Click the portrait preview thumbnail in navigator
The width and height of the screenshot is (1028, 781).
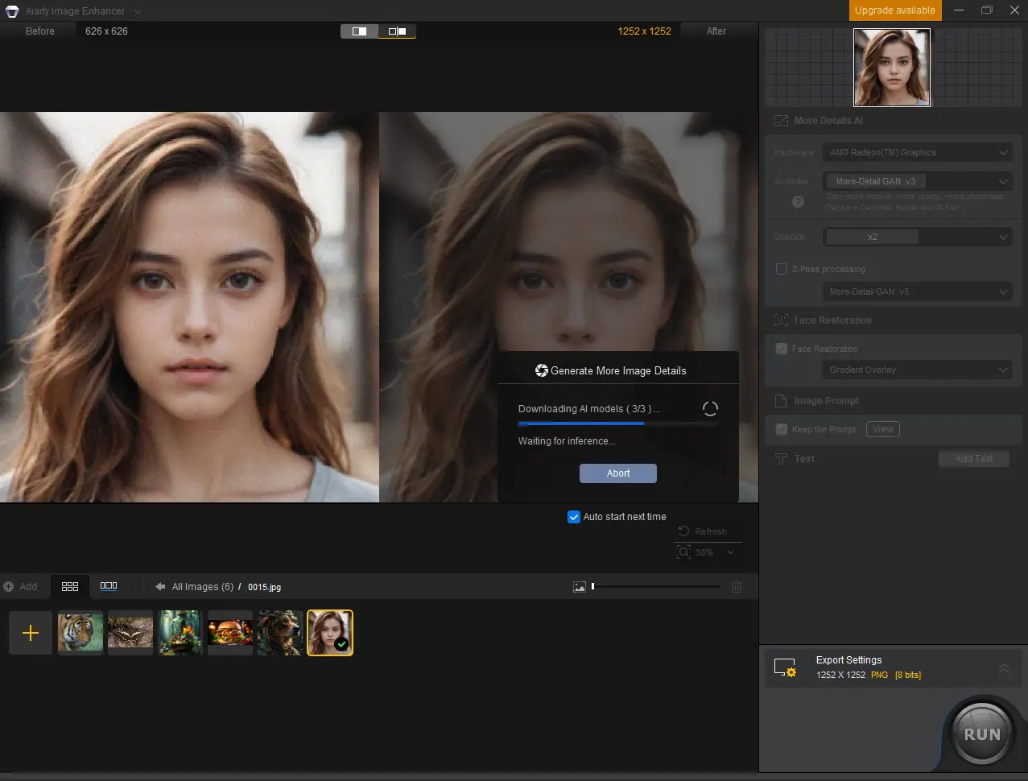(x=892, y=68)
